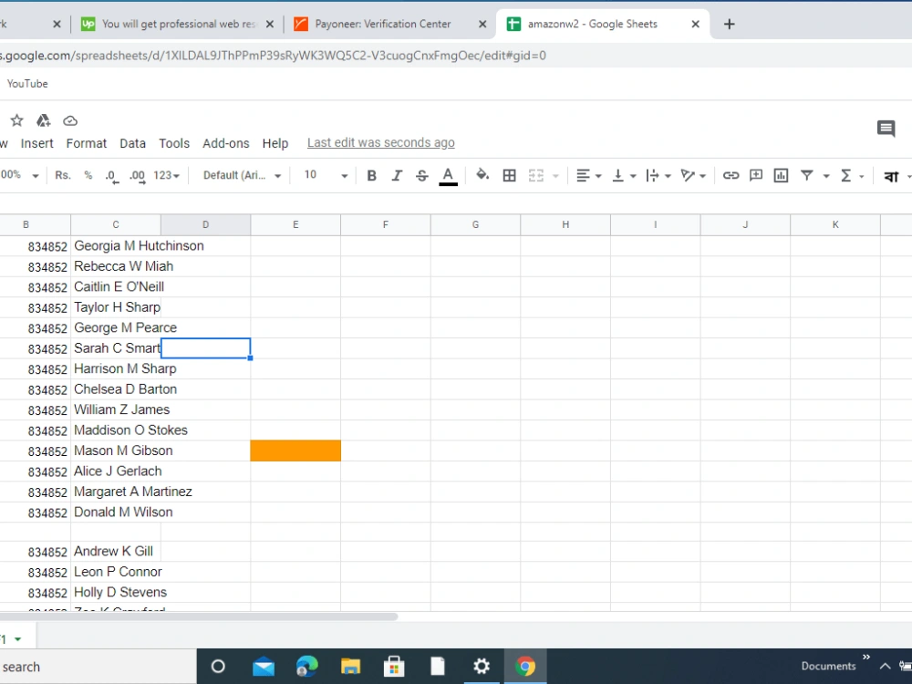Open Windows Settings from the taskbar
This screenshot has width=912, height=684.
(482, 667)
